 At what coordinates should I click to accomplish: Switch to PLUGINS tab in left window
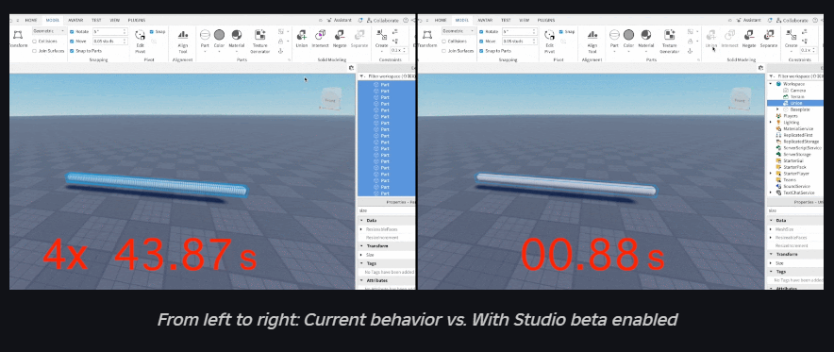tap(136, 20)
